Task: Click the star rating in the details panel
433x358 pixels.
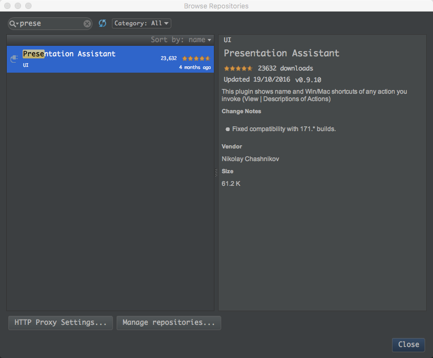Action: [238, 68]
